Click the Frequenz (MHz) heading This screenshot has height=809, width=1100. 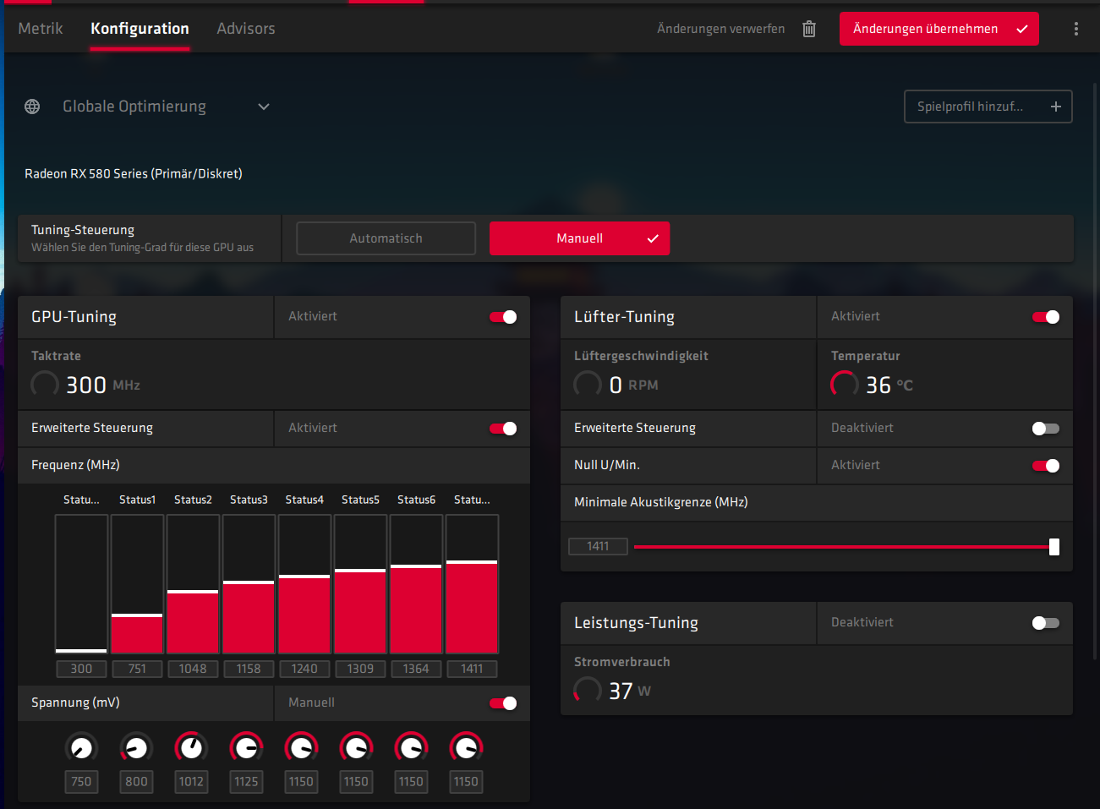75,465
